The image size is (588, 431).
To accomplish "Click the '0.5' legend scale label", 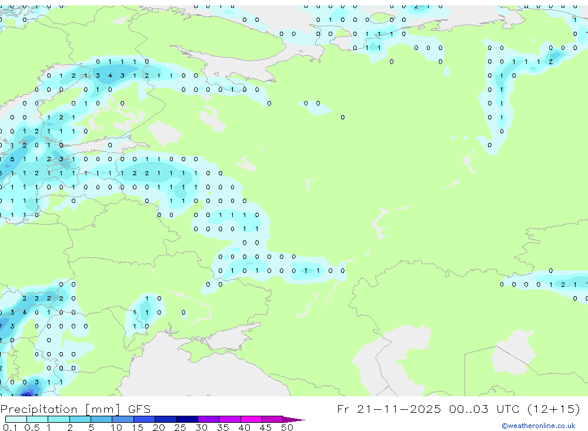I will tap(32, 427).
